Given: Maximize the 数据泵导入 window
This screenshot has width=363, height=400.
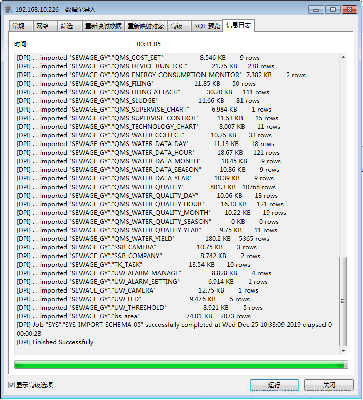Looking at the screenshot, I should coord(333,10).
